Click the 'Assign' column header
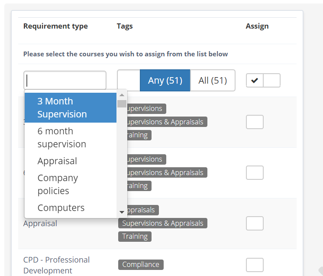This screenshot has height=276, width=323. click(x=257, y=26)
